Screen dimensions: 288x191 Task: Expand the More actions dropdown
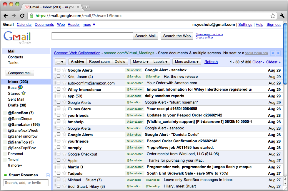[x=187, y=62]
